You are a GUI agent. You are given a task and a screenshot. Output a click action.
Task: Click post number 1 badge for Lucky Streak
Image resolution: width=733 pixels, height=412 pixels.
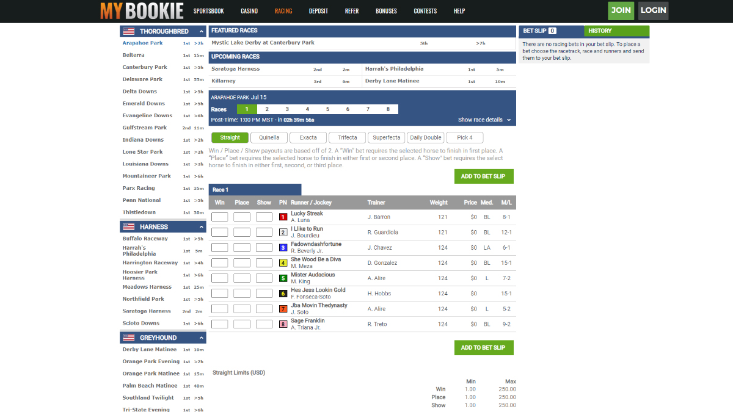(x=283, y=217)
